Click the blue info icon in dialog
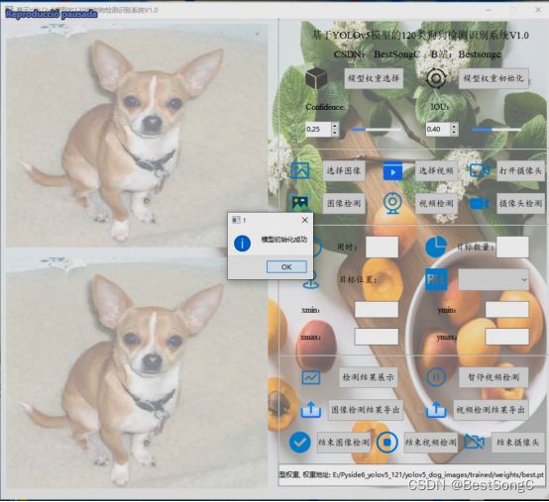 tap(242, 244)
